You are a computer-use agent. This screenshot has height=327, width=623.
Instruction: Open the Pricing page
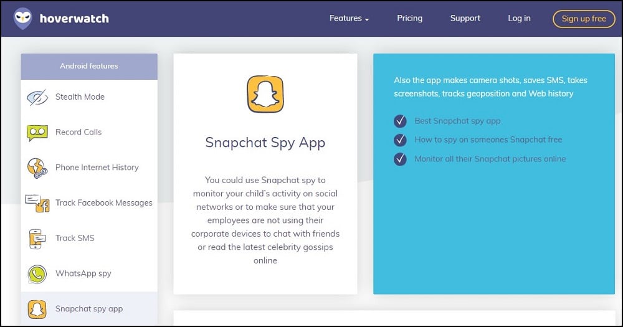coord(410,18)
